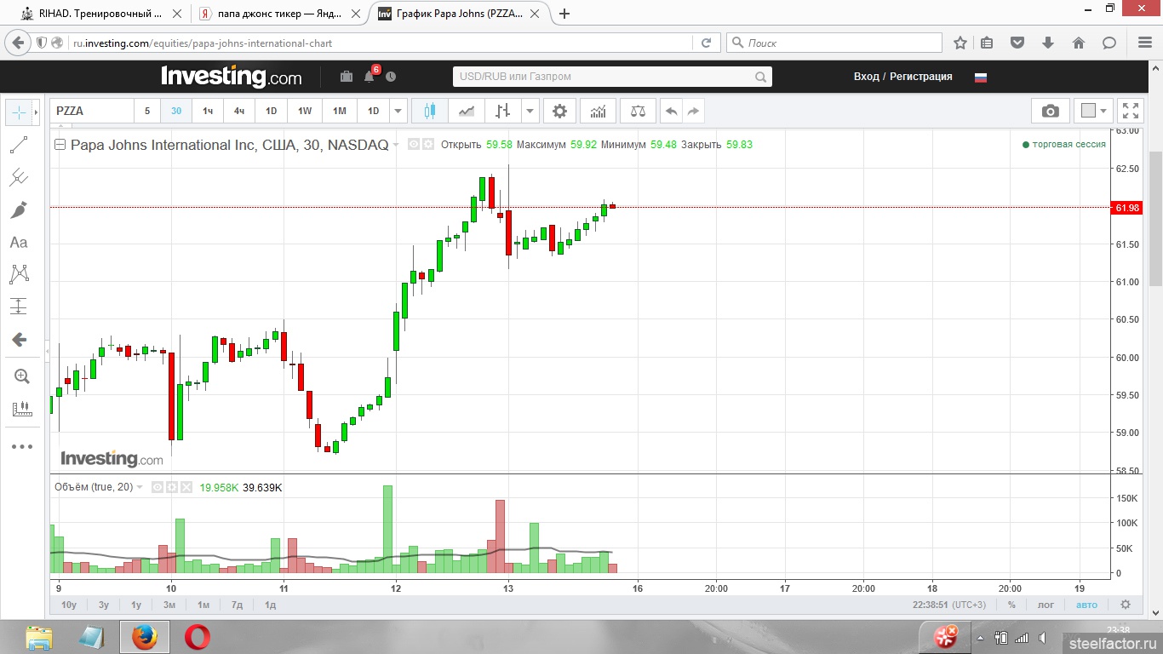This screenshot has height=654, width=1163.
Task: Select the 4ч timeframe
Action: pos(239,111)
